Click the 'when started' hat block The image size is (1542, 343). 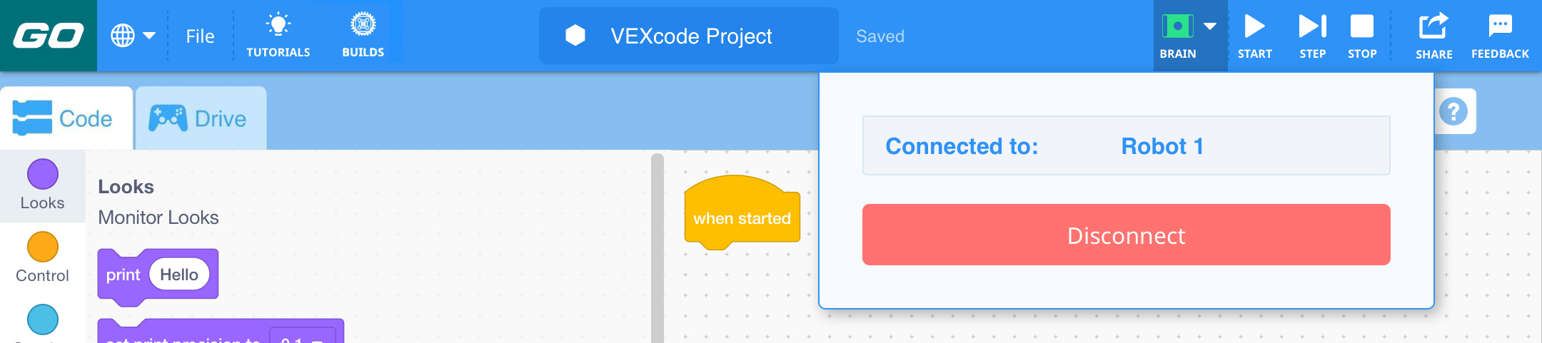[x=742, y=217]
